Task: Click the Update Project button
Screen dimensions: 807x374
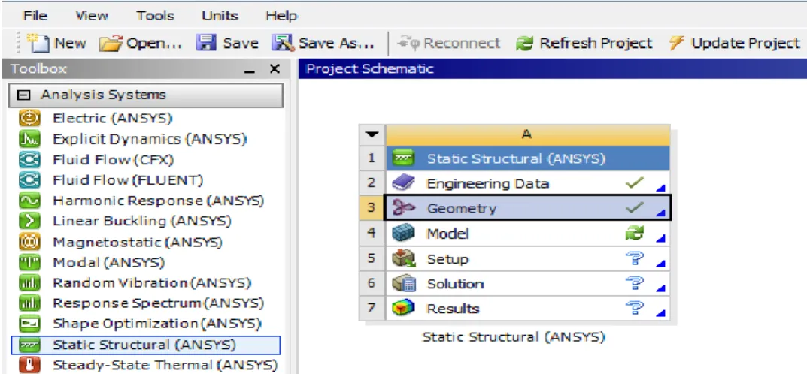Action: [x=735, y=43]
